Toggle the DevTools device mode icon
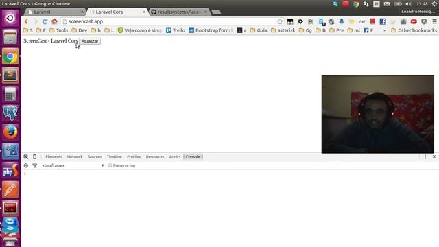 point(34,157)
